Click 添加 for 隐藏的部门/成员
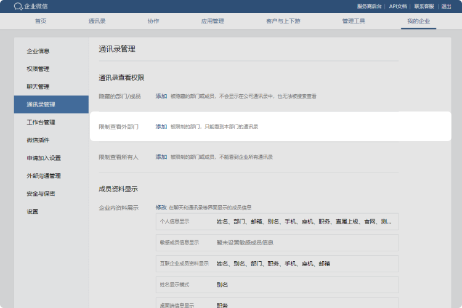 pos(161,96)
